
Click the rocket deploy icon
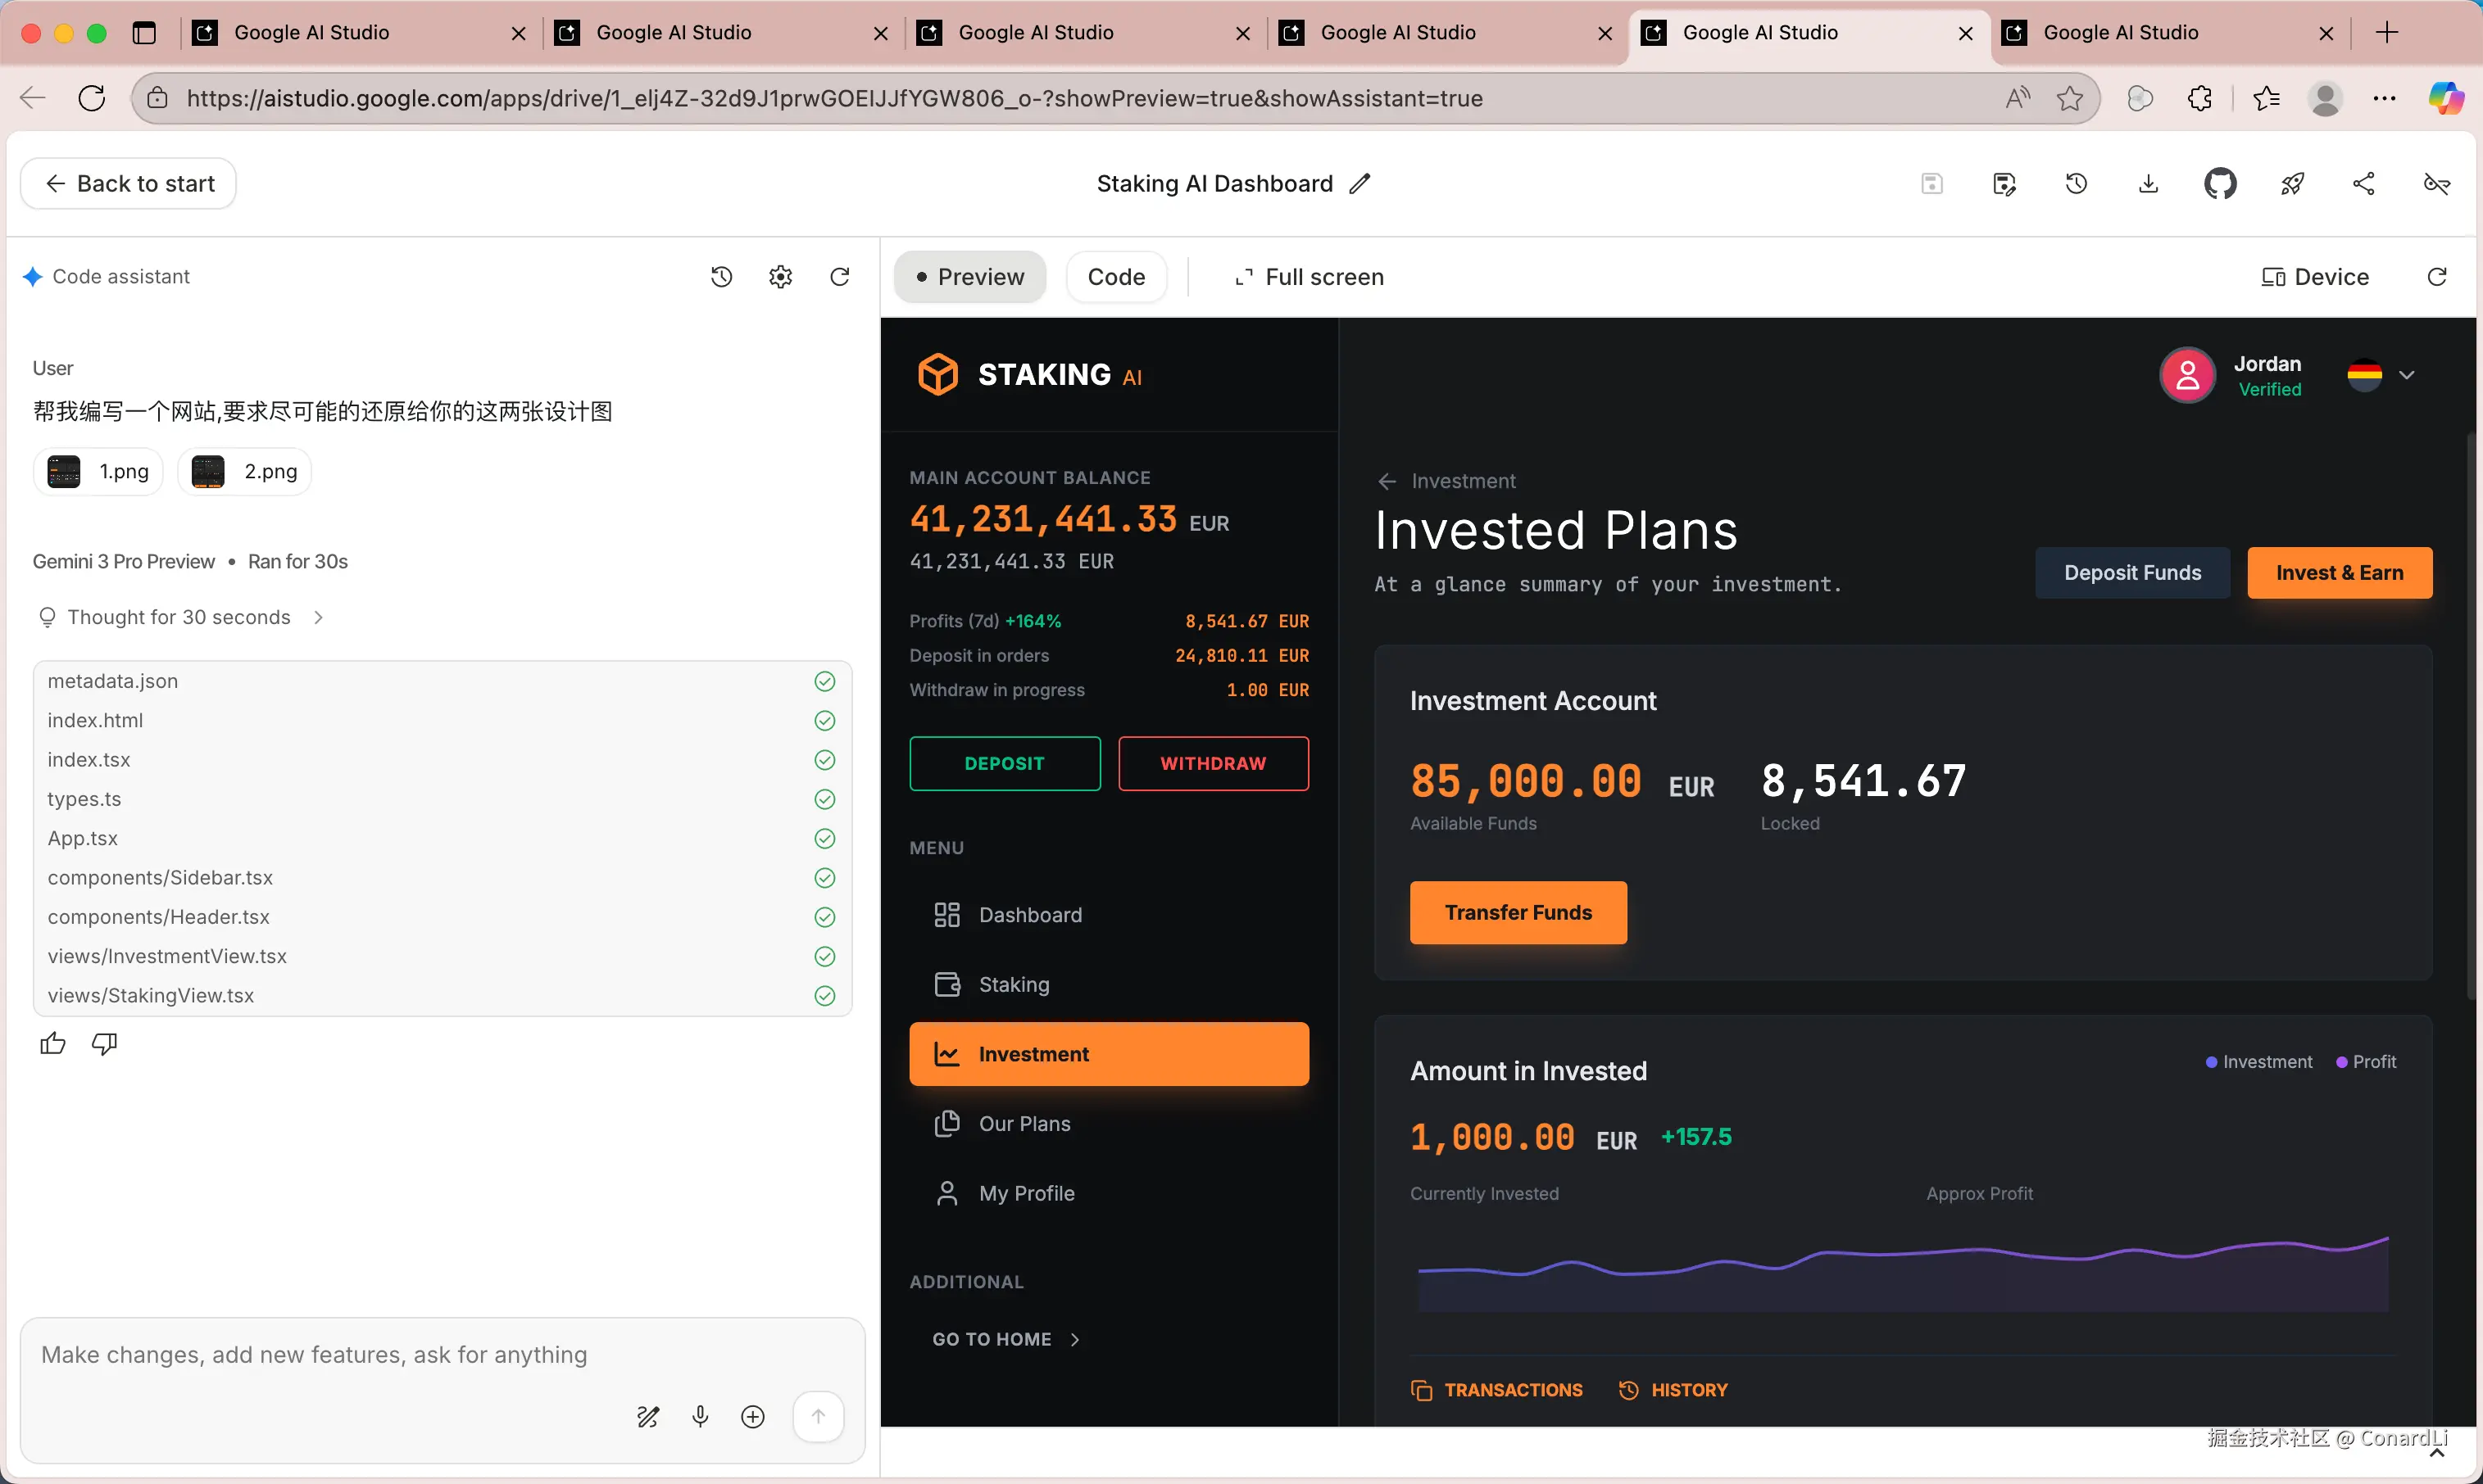(2292, 184)
